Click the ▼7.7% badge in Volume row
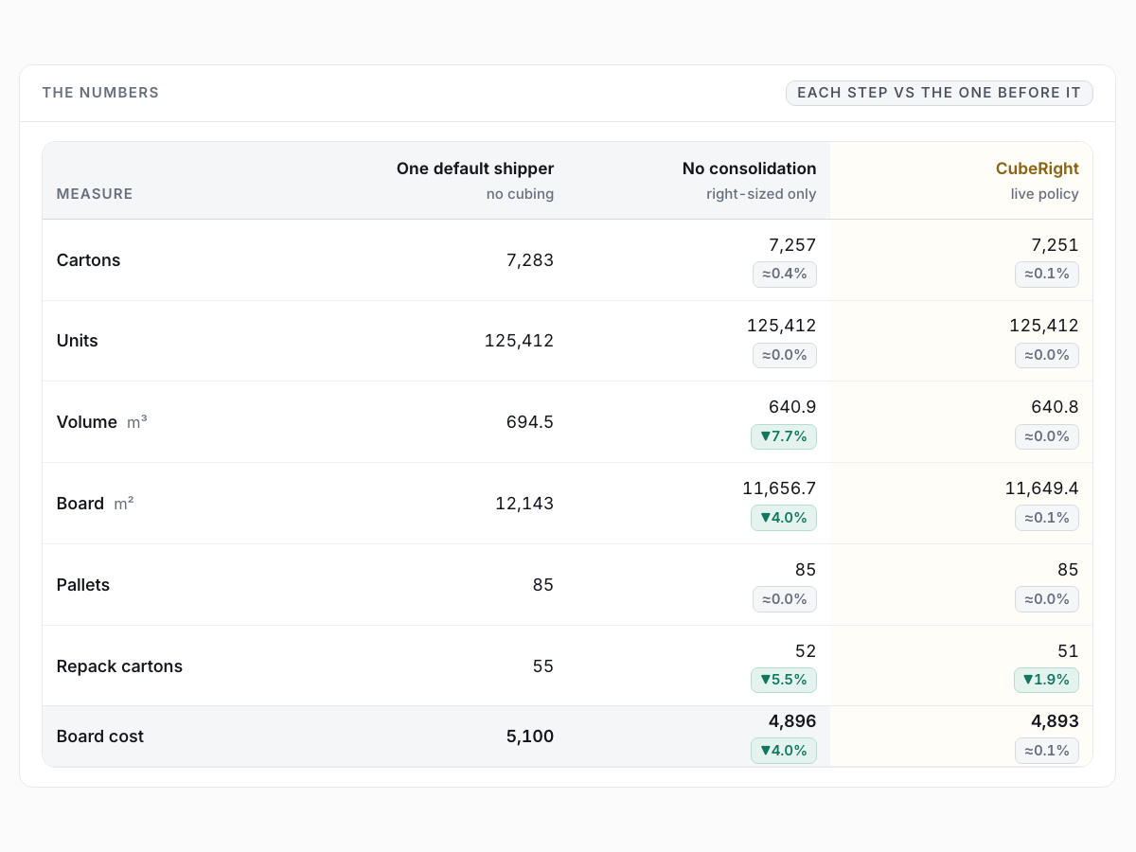The height and width of the screenshot is (852, 1136). 784,436
